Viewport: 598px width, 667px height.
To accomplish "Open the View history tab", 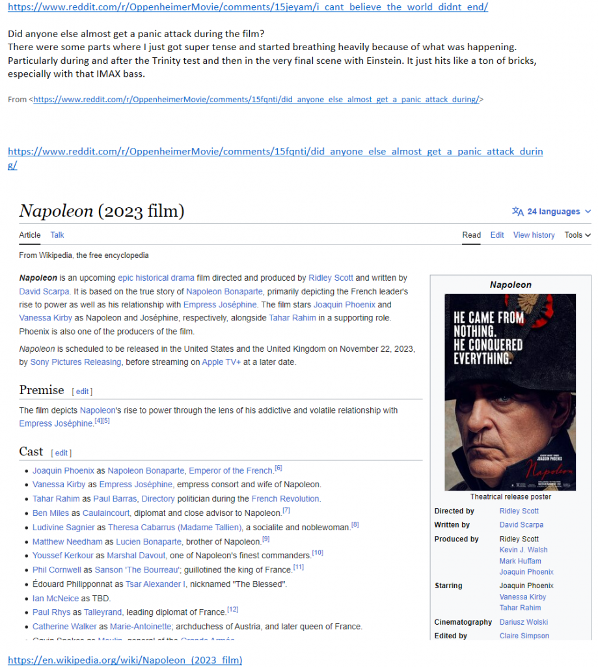I will pyautogui.click(x=534, y=235).
